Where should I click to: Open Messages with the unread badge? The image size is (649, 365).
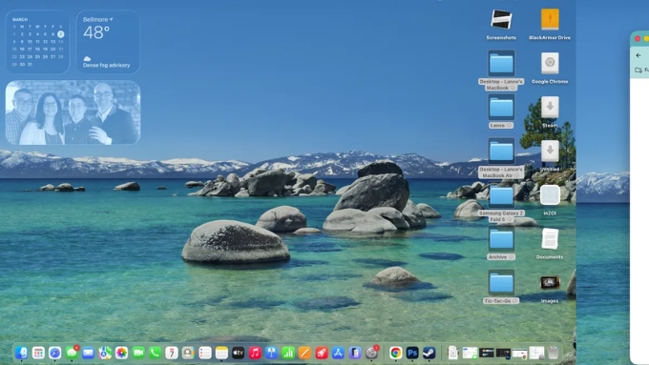pyautogui.click(x=72, y=353)
